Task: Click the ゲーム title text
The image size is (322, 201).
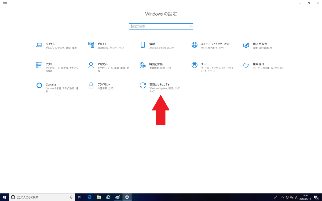Action: (204, 64)
